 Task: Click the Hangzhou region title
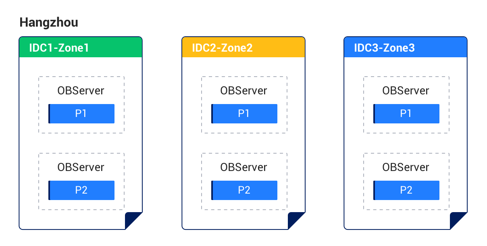[x=49, y=23]
